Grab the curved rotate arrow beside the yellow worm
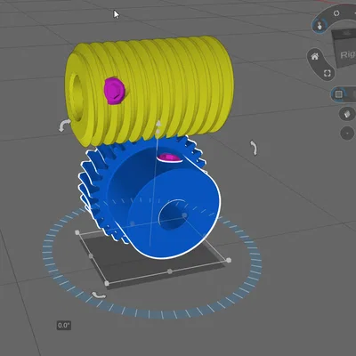The image size is (356, 356). pyautogui.click(x=64, y=125)
